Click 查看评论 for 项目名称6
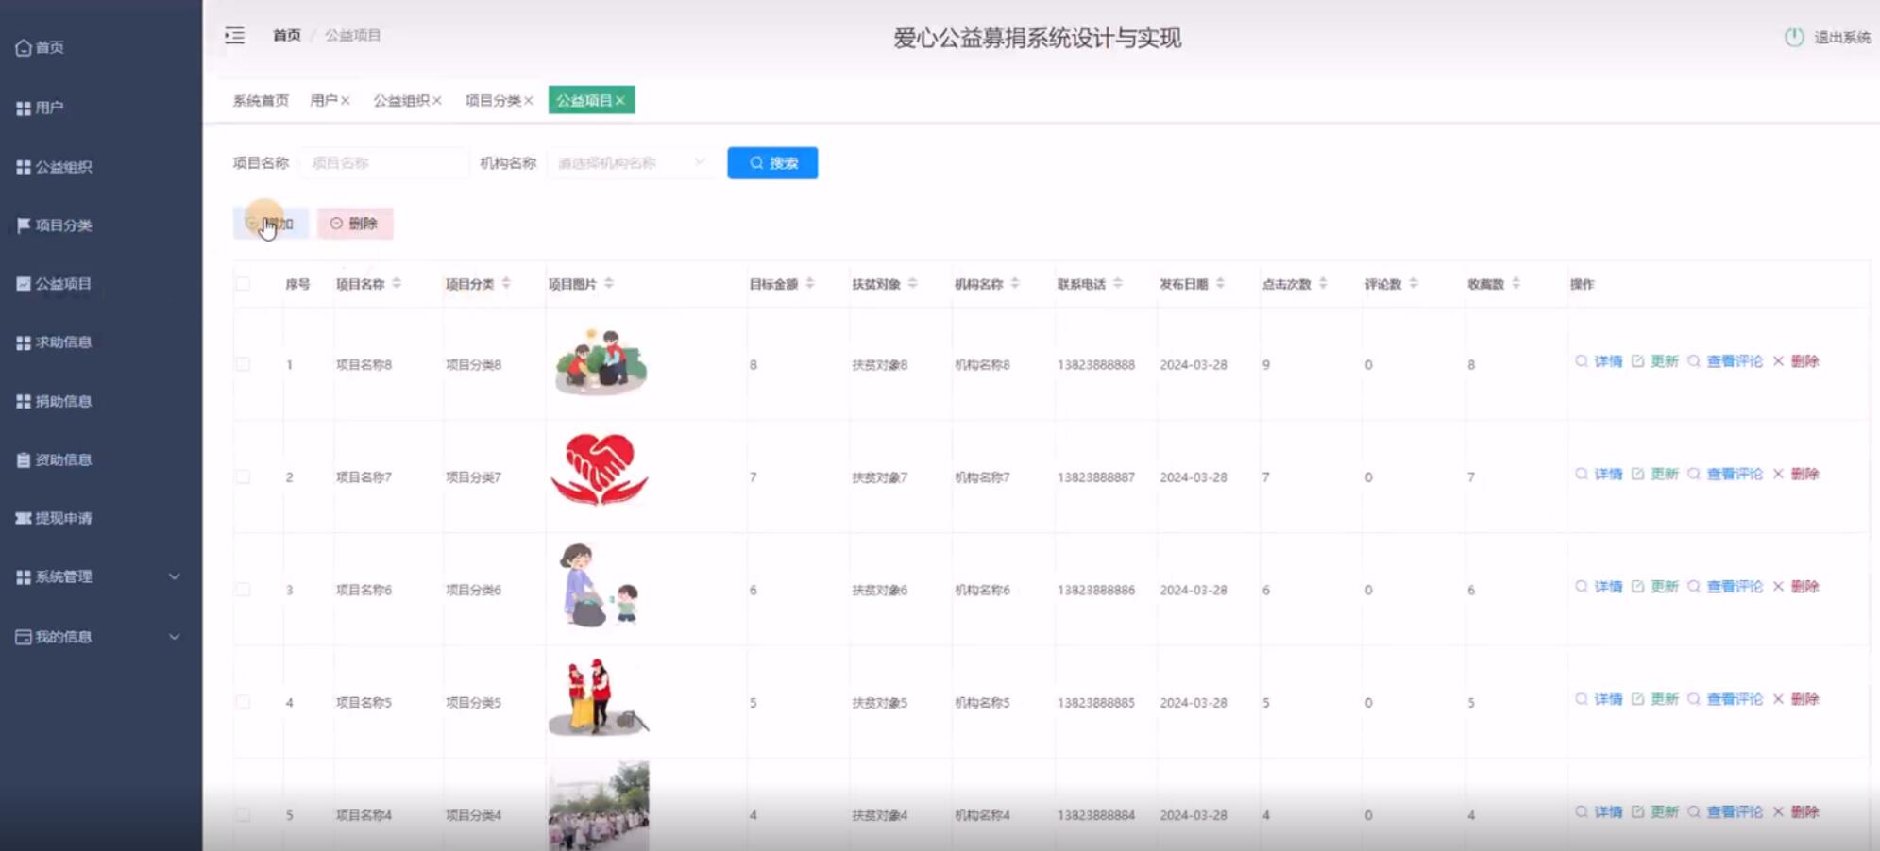The width and height of the screenshot is (1880, 851). (x=1725, y=586)
